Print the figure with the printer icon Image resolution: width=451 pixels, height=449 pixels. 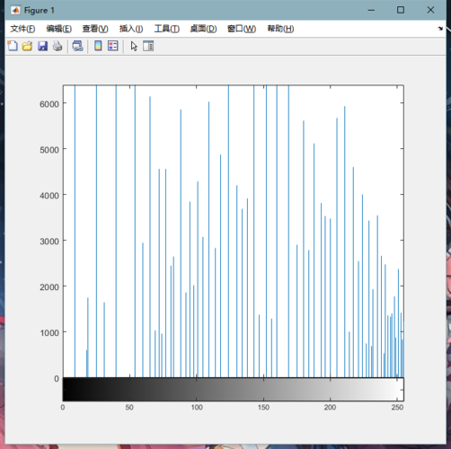pyautogui.click(x=57, y=46)
